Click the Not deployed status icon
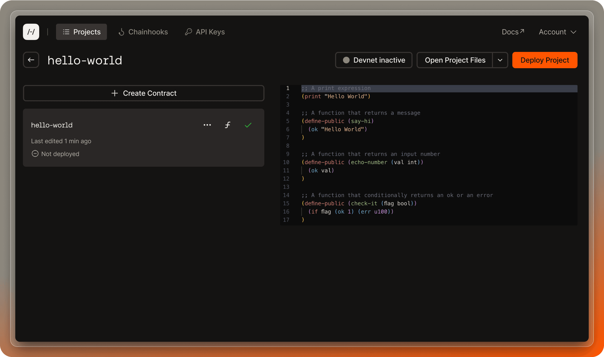Viewport: 604px width, 357px height. point(35,154)
